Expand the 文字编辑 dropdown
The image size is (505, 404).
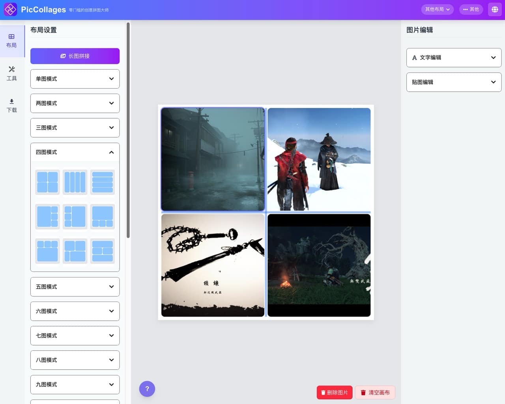(x=453, y=57)
